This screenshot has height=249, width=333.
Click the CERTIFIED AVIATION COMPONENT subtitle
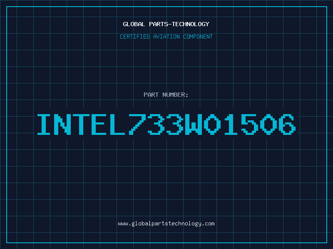click(x=166, y=37)
